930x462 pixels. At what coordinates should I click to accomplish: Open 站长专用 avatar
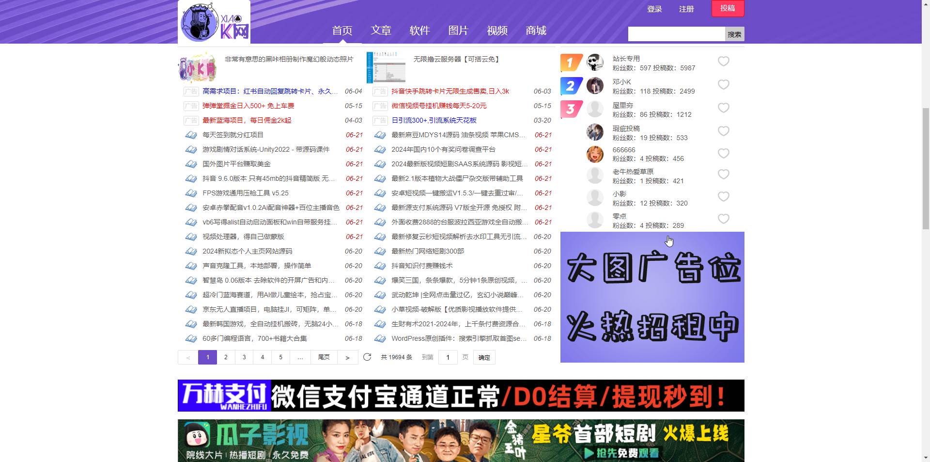tap(595, 63)
